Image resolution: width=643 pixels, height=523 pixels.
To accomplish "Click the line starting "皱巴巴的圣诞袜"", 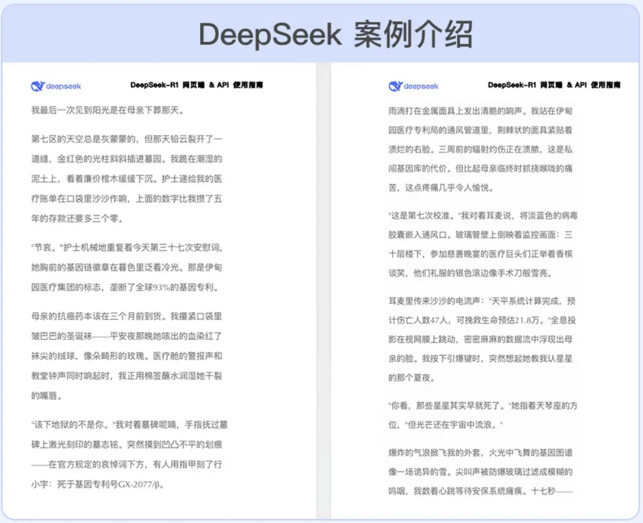I will coord(127,336).
